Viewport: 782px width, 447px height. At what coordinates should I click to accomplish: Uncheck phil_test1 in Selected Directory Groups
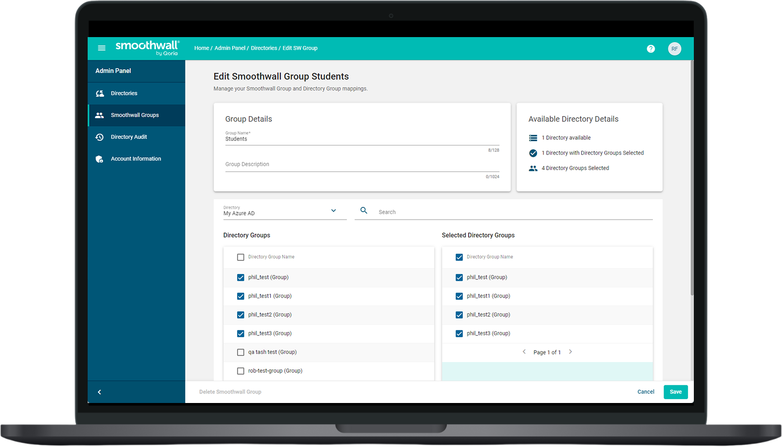tap(459, 296)
